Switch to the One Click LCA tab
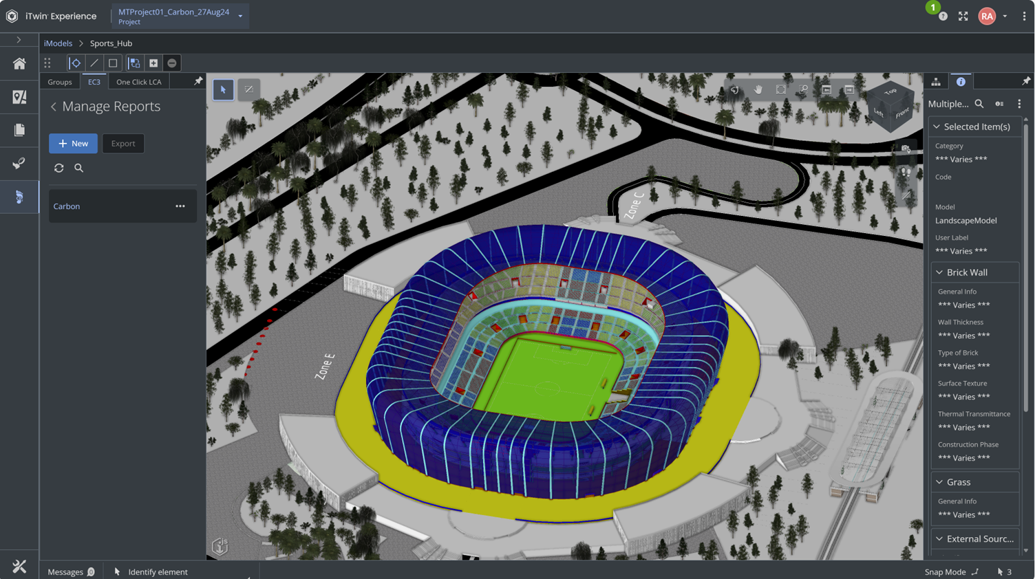1035x579 pixels. coord(139,82)
